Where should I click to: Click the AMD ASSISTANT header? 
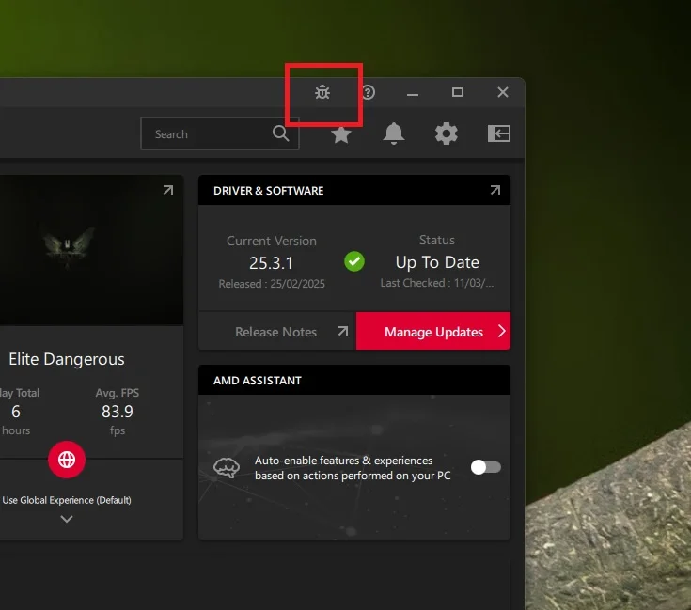pos(258,380)
